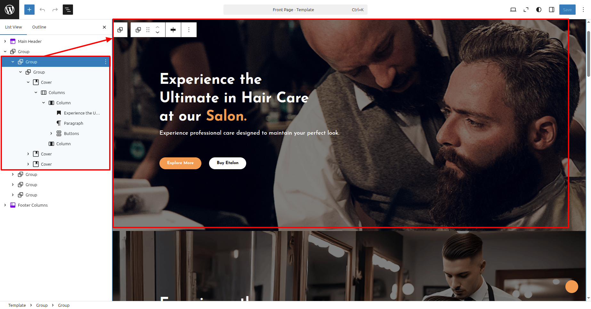The height and width of the screenshot is (309, 591).
Task: Undo the last change
Action: point(42,10)
